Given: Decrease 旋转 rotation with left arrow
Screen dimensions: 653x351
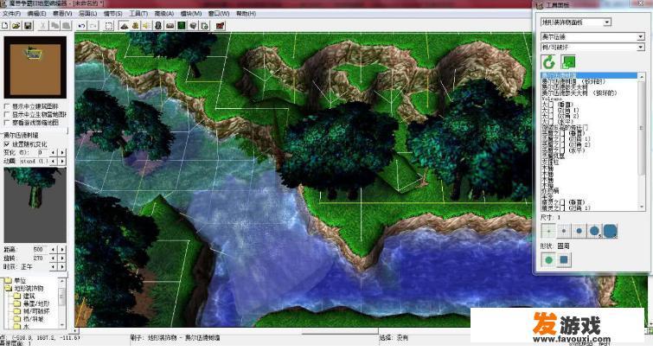Looking at the screenshot, I should [54, 258].
